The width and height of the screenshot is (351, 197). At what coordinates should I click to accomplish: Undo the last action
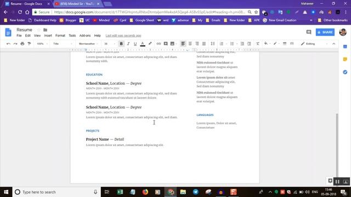[8, 44]
